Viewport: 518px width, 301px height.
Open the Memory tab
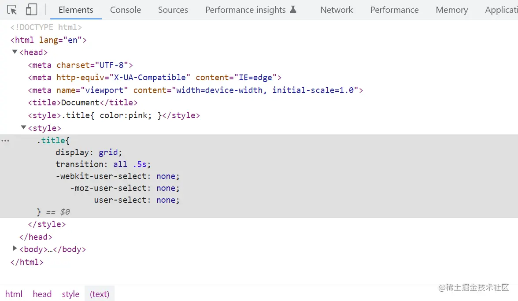(451, 10)
